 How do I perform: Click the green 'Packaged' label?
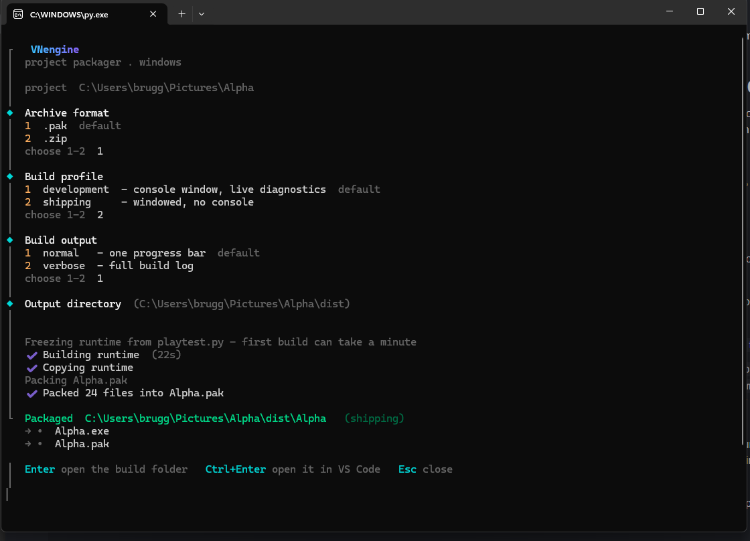coord(49,418)
